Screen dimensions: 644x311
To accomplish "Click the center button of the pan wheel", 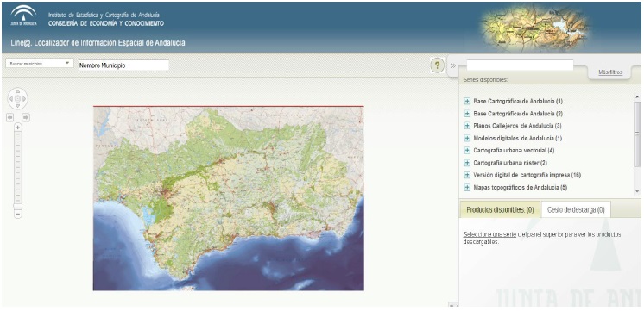I will pyautogui.click(x=17, y=99).
